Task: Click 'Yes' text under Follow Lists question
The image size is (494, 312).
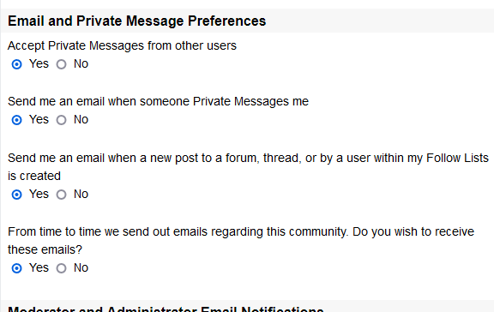Action: tap(39, 195)
